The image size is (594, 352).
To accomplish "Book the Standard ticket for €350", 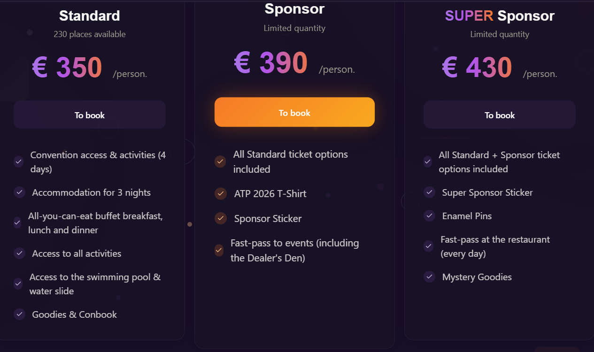I will (90, 115).
